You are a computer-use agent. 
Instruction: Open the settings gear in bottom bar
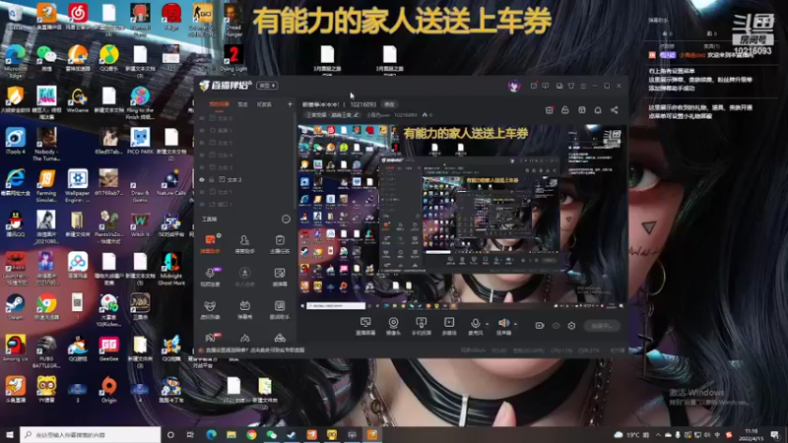tap(571, 326)
